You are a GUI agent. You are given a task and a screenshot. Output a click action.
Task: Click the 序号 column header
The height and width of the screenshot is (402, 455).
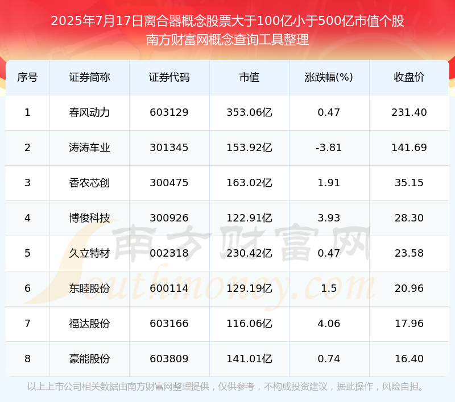[27, 77]
